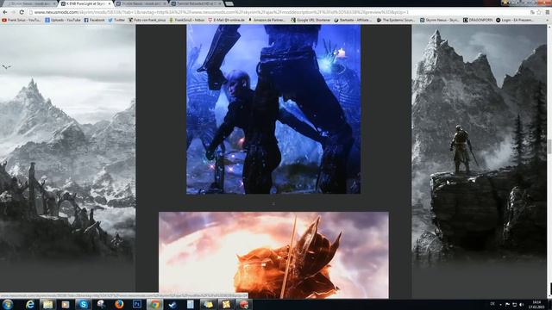Click the fiery orange helmet screenshot

[273, 255]
